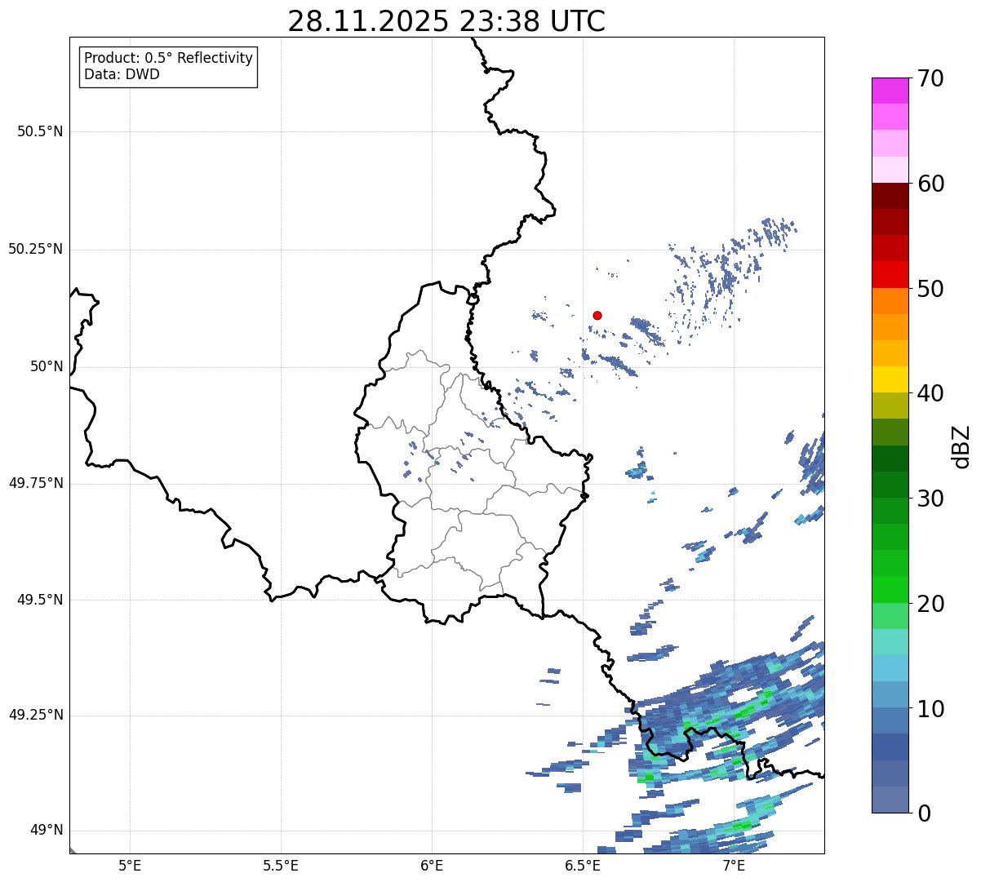Click the "6.5°E" longitude label
This screenshot has width=981, height=882.
[x=583, y=865]
